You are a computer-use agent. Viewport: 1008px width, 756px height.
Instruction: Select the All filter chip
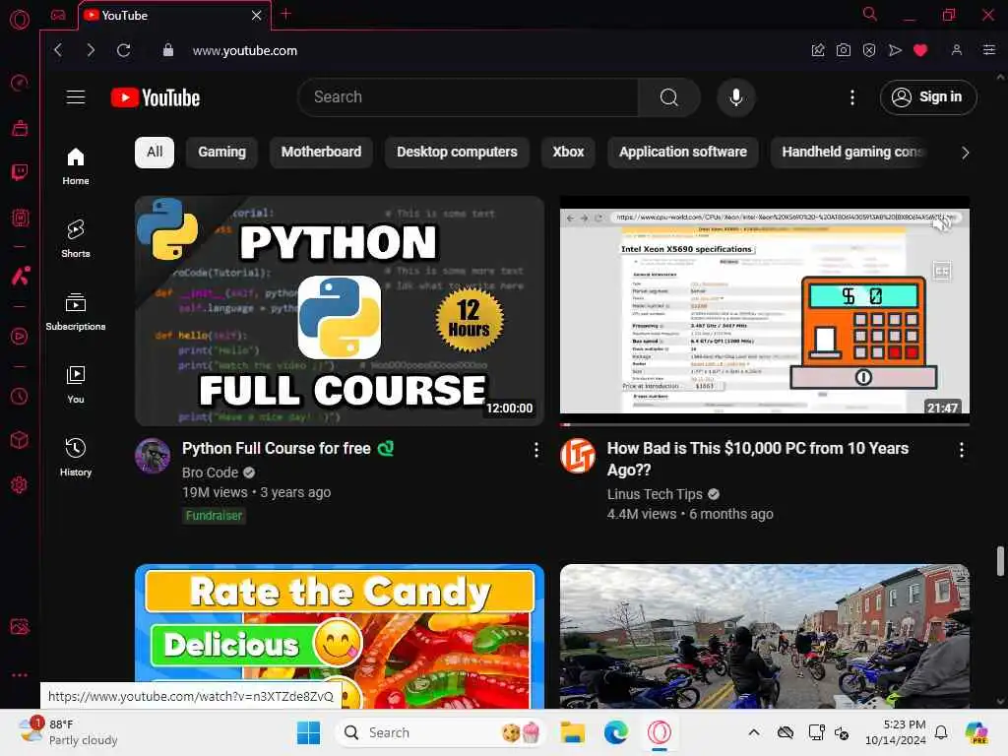(x=155, y=153)
